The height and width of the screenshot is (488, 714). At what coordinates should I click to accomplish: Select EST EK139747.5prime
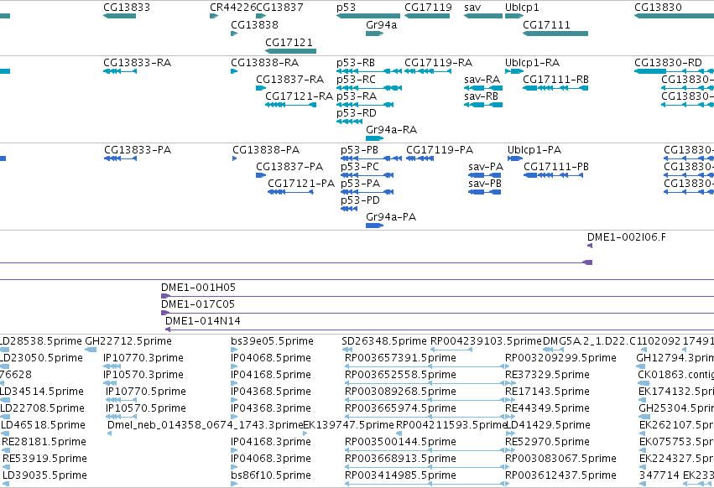[348, 425]
